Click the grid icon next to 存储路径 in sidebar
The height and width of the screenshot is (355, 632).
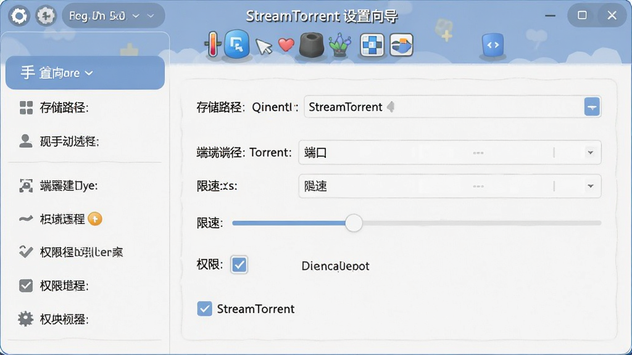[x=26, y=107]
